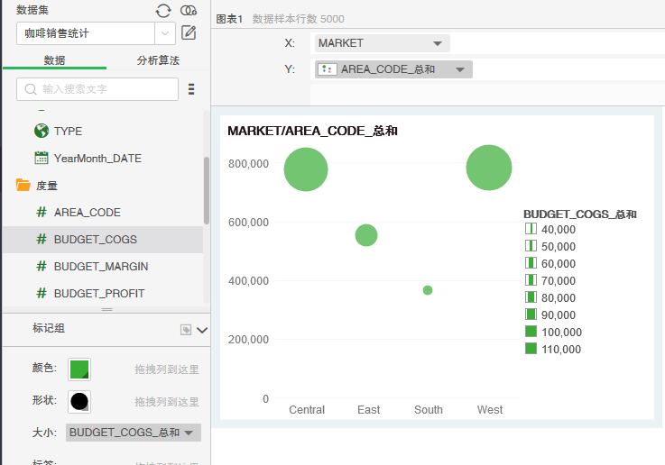This screenshot has width=665, height=465.
Task: Click the shape picker black circle
Action: [x=79, y=402]
